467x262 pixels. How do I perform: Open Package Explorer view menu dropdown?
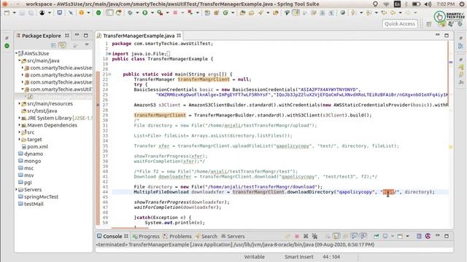coord(87,45)
